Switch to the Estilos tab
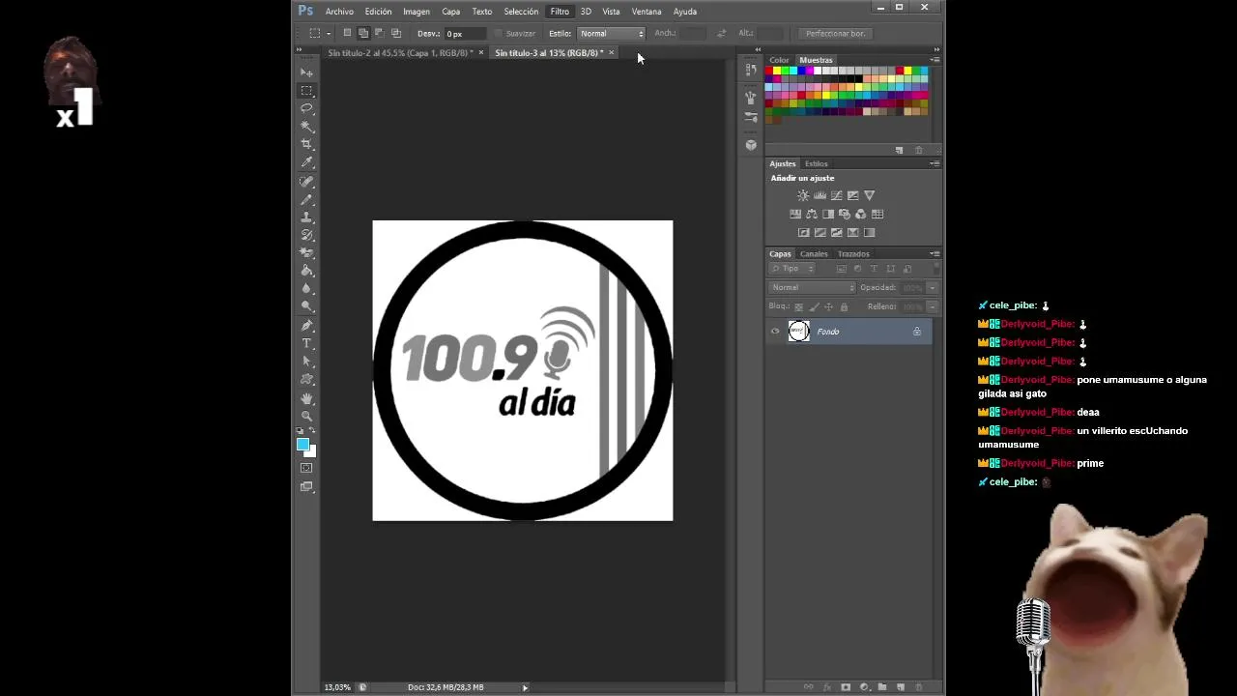Image resolution: width=1237 pixels, height=696 pixels. 817,163
